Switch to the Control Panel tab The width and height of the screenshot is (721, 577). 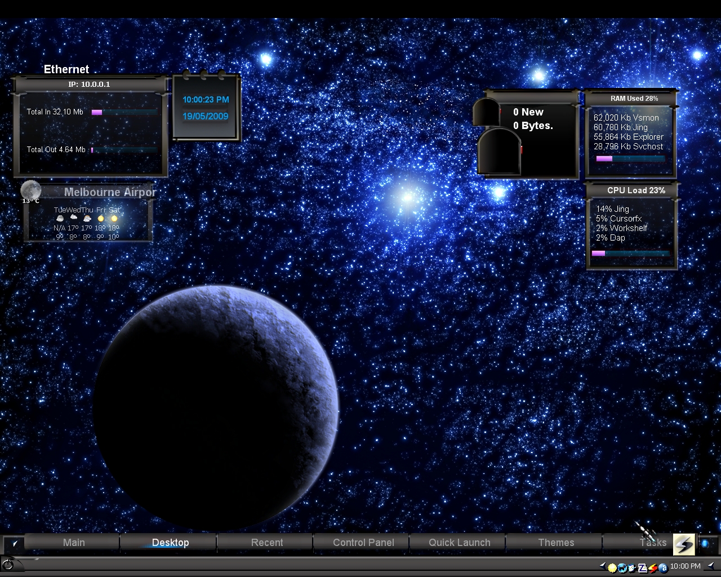(x=363, y=543)
